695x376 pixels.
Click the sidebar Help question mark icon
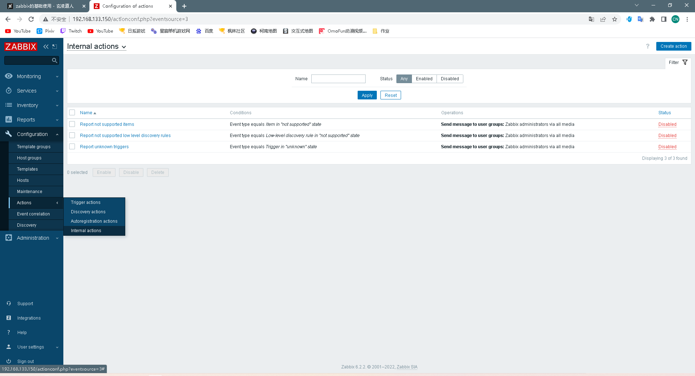[9, 332]
